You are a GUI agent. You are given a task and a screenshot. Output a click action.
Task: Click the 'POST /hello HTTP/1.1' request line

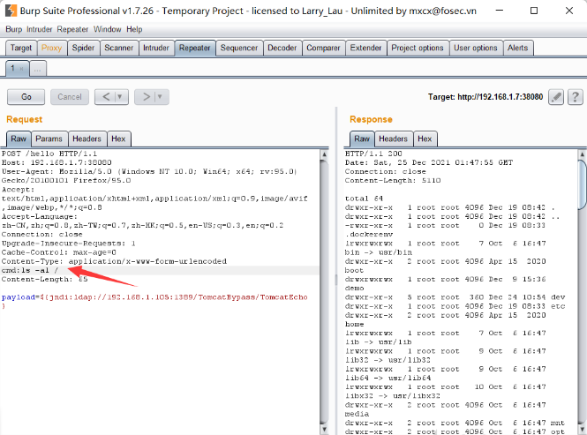click(49, 154)
